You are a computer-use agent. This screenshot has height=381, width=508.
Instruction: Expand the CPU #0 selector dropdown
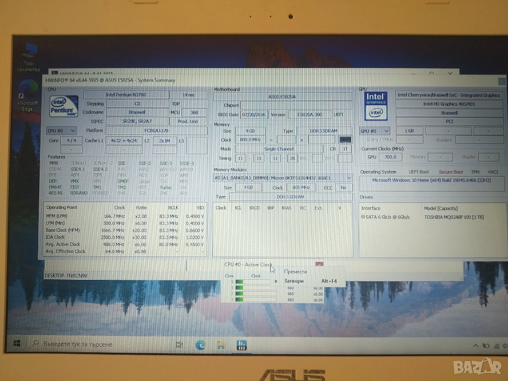[62, 130]
